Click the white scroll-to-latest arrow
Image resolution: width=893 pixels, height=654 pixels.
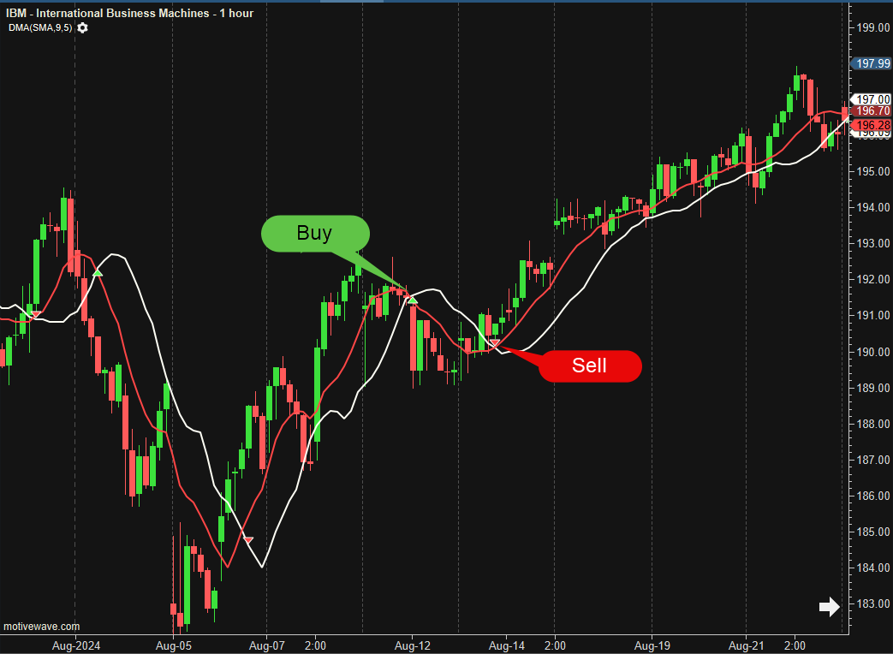point(829,607)
